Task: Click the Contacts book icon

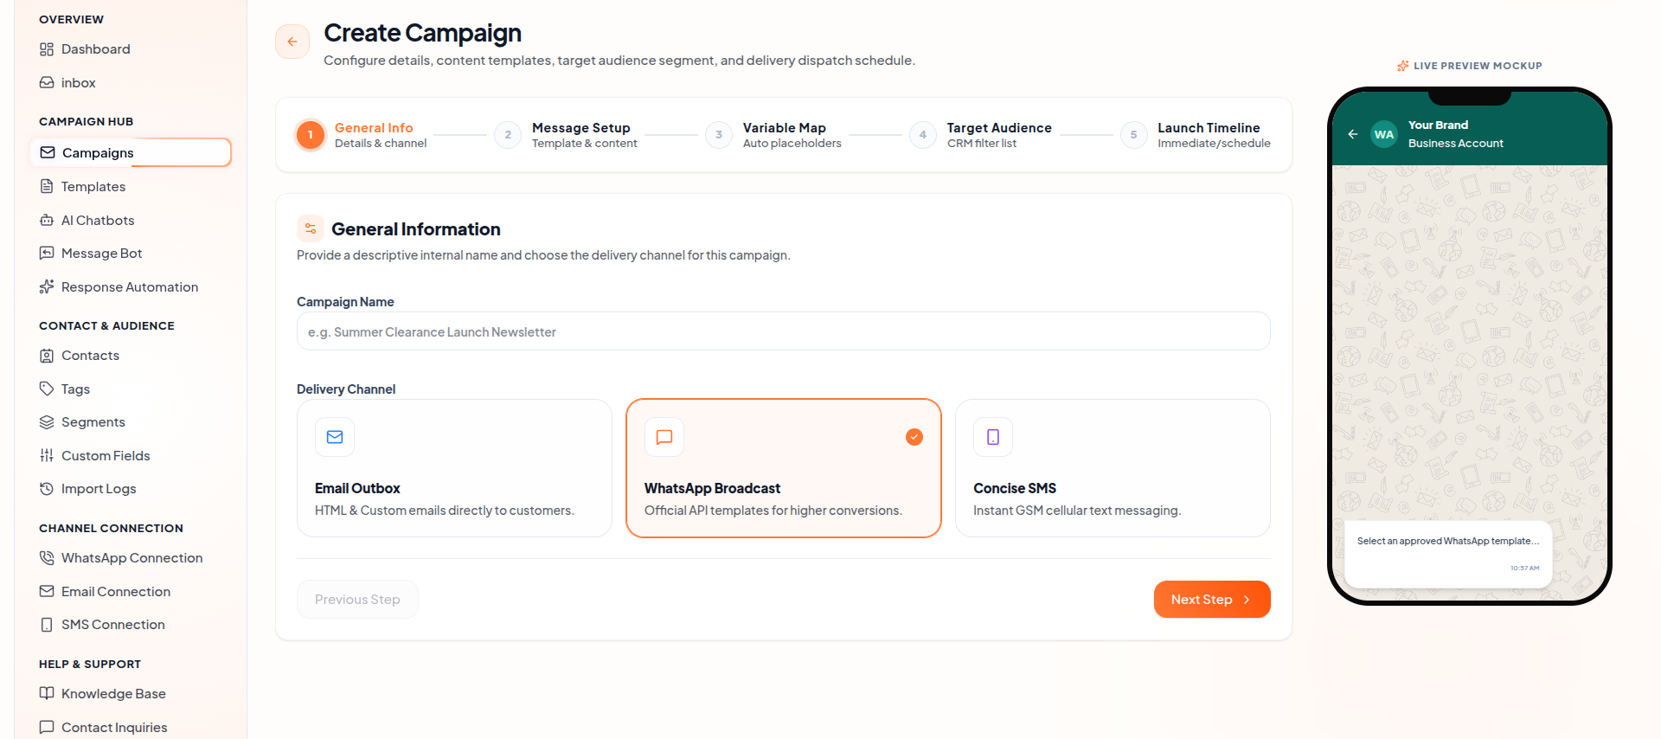Action: click(x=47, y=356)
